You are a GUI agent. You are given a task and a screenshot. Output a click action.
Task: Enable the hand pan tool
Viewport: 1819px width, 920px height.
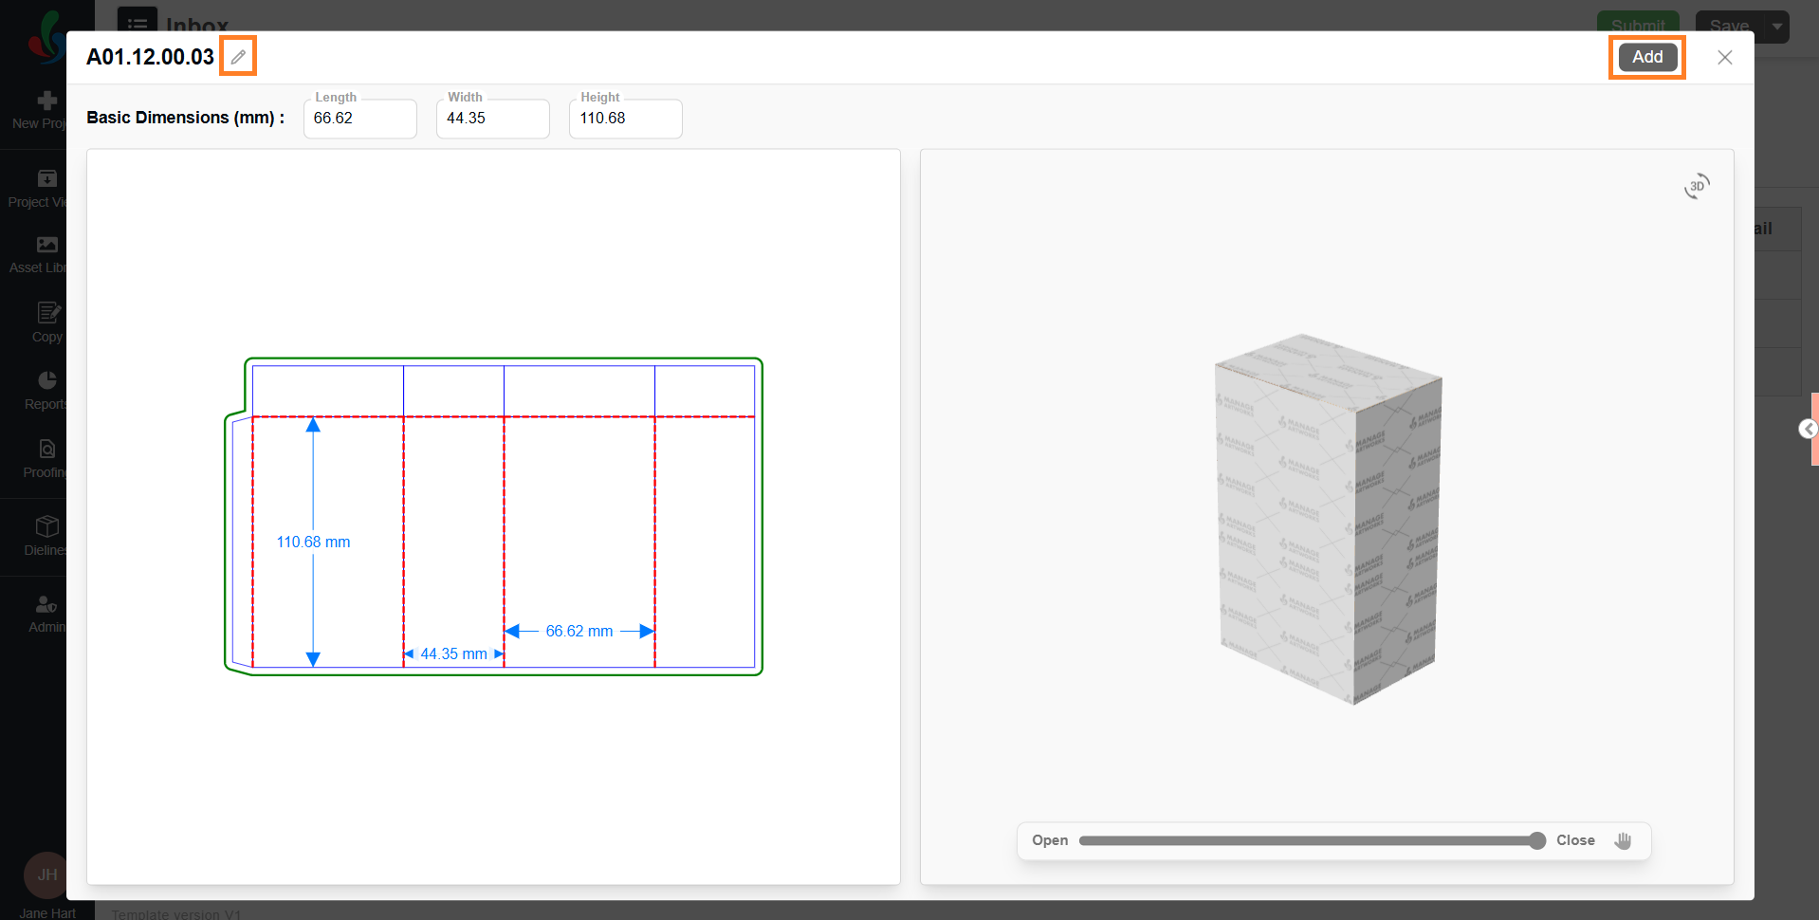pos(1623,840)
